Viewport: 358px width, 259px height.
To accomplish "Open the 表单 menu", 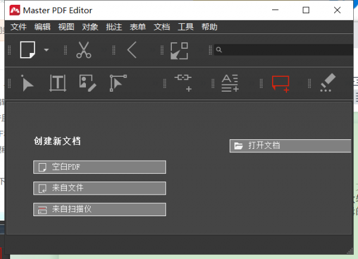I will pos(138,27).
